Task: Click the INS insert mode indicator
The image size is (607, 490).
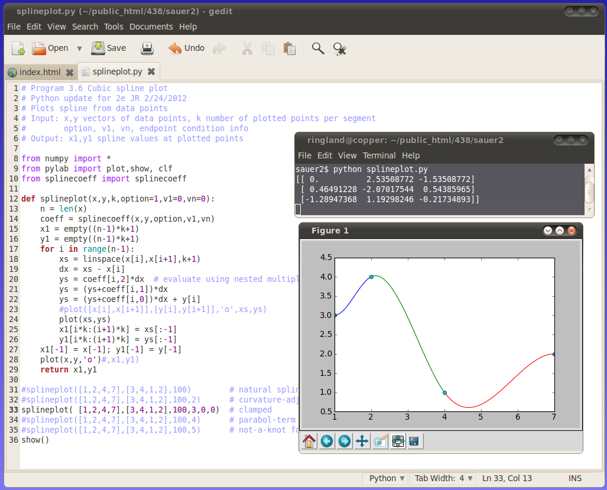Action: click(575, 478)
